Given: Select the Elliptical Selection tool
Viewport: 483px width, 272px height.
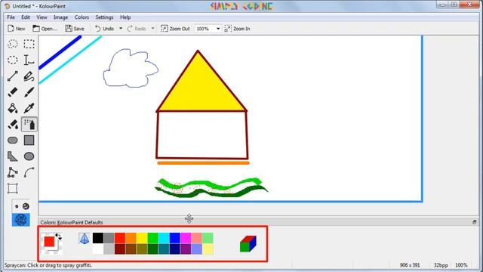Looking at the screenshot, I should point(13,60).
